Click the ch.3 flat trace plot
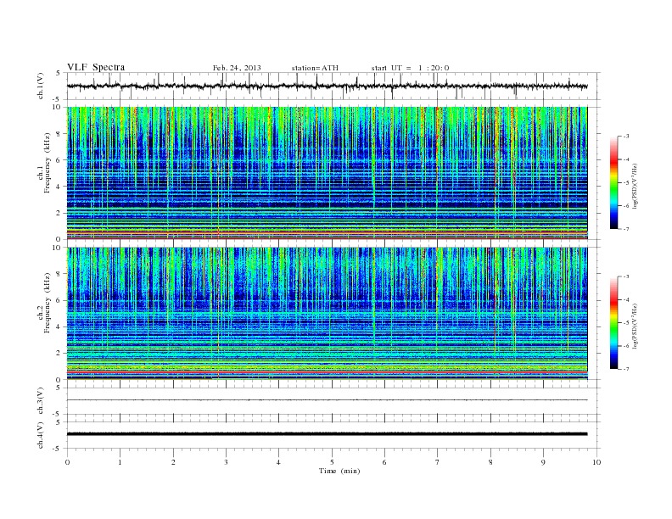Viewport: 672px width, 519px height. (x=333, y=400)
